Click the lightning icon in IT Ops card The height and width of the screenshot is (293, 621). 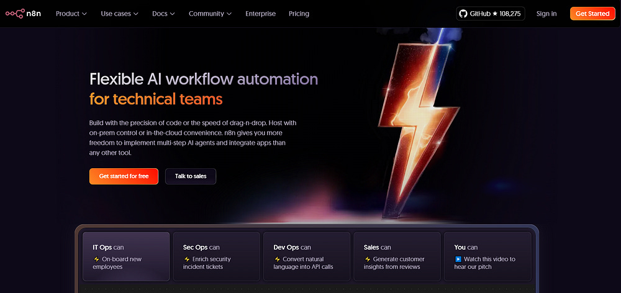click(x=96, y=259)
